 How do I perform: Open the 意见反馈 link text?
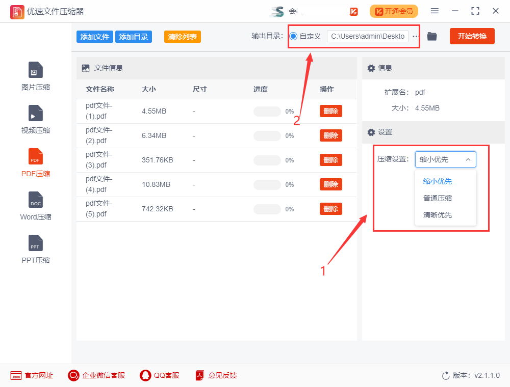point(222,376)
